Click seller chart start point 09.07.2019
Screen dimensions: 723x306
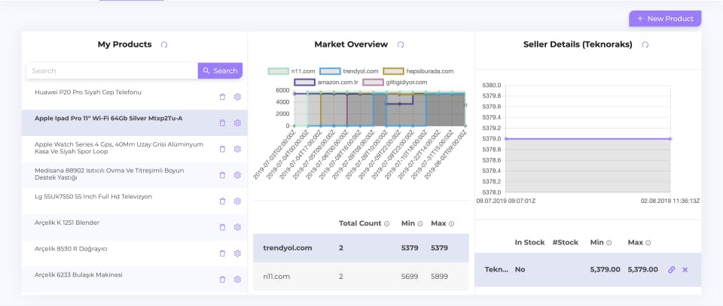506,138
